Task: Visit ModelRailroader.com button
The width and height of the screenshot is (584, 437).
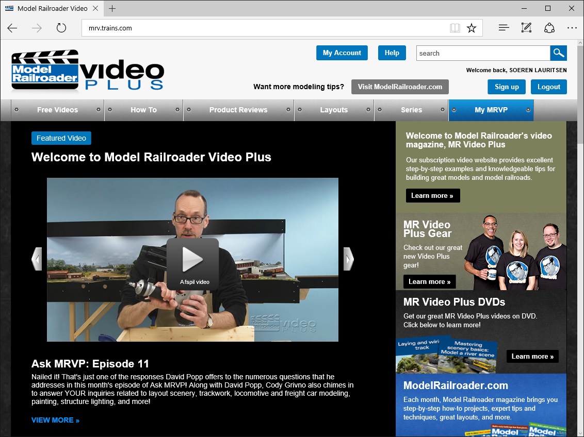Action: coord(400,87)
